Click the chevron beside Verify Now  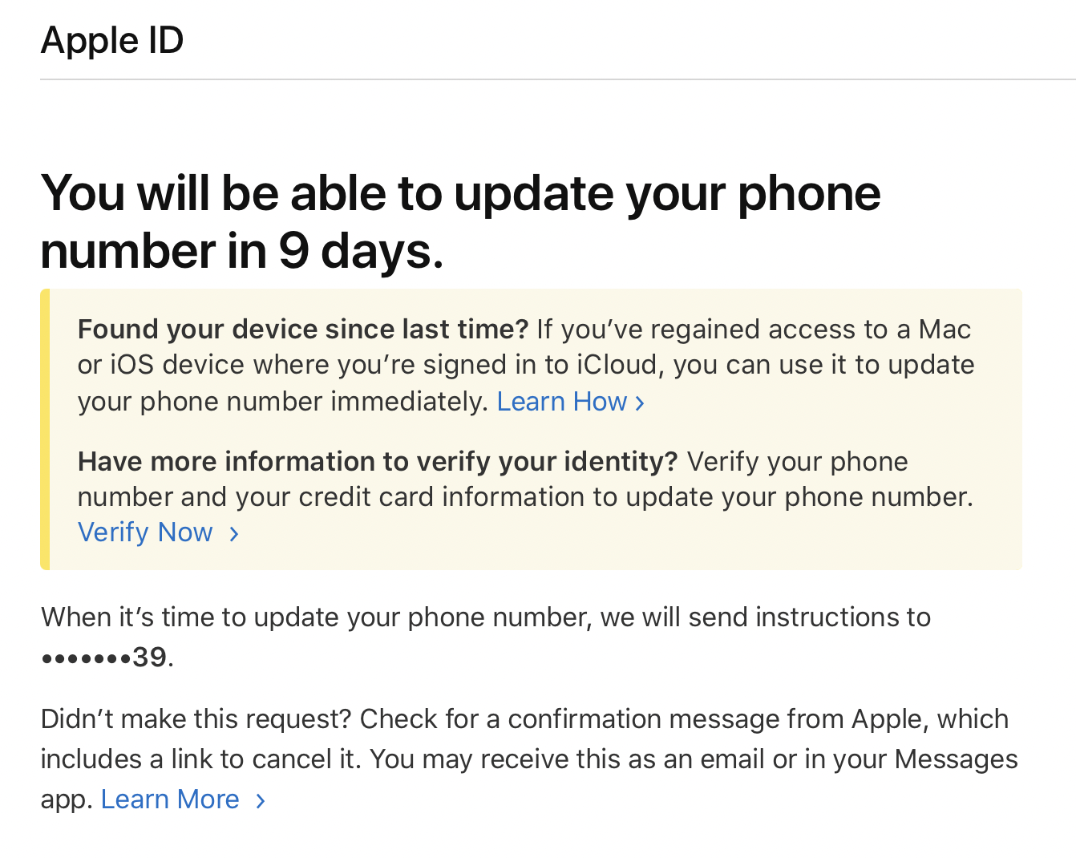click(233, 533)
